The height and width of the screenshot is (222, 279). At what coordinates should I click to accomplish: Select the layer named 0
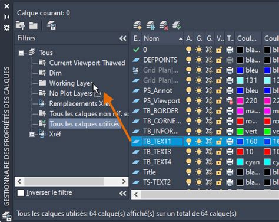pyautogui.click(x=145, y=50)
